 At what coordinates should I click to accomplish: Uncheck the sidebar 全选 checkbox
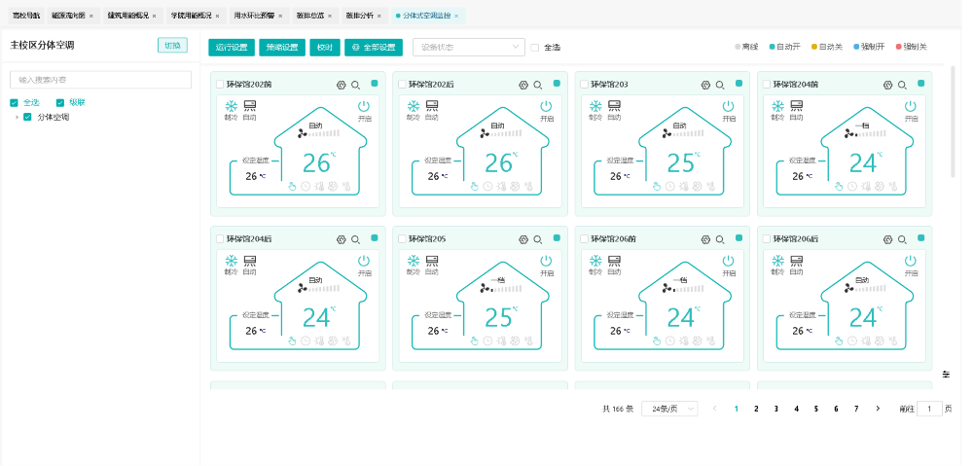click(15, 103)
